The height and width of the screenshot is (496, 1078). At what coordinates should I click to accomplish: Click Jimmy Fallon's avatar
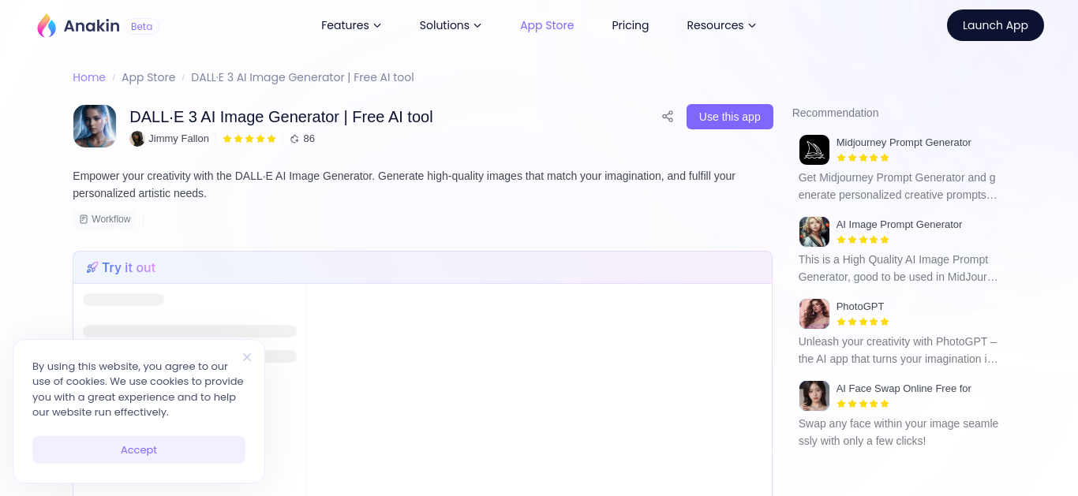click(137, 139)
